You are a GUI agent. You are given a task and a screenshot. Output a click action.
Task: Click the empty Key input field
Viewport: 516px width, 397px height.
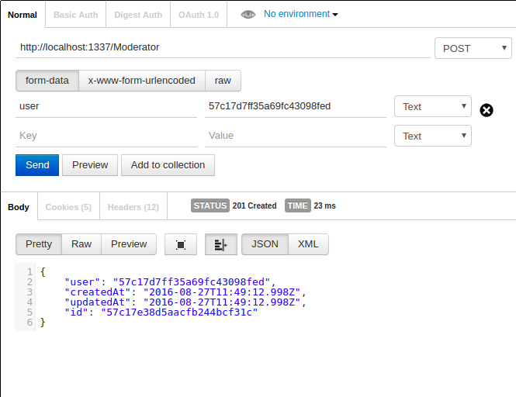click(x=106, y=136)
